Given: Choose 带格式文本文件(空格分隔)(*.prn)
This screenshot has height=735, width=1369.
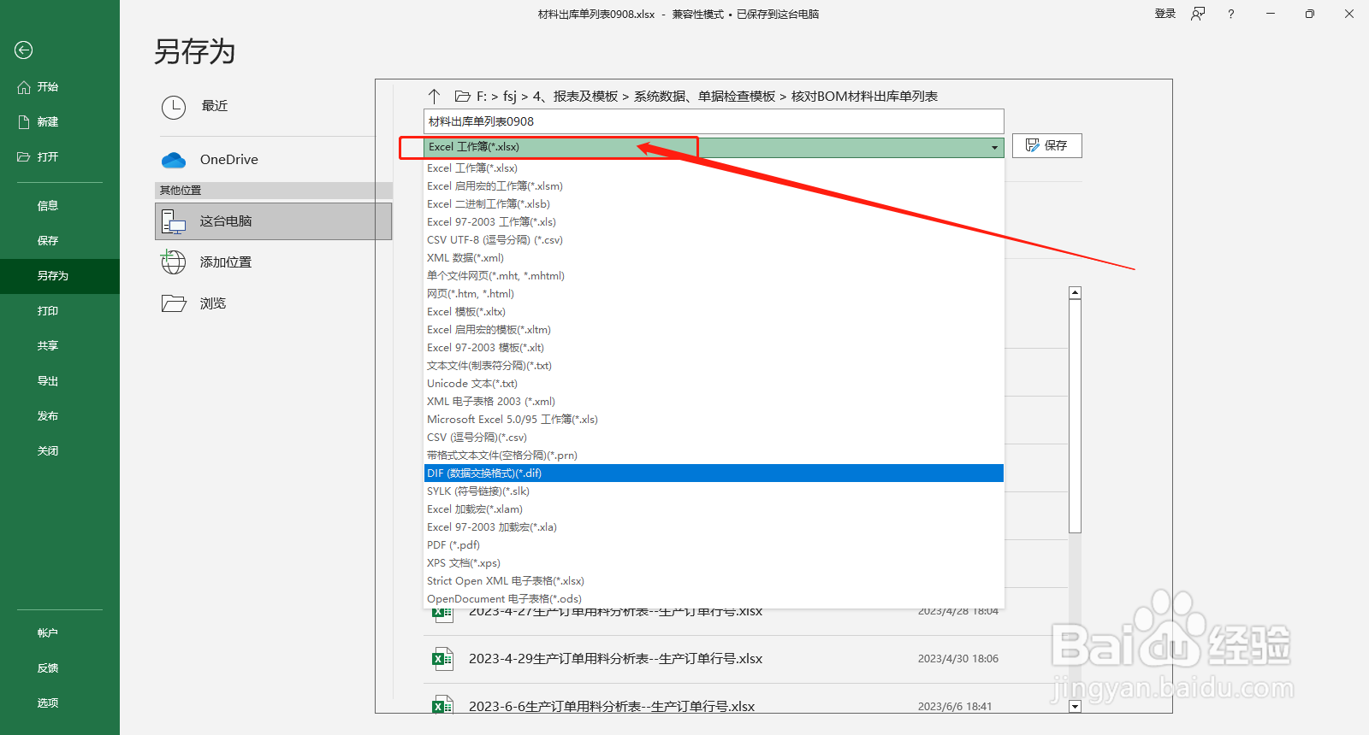Looking at the screenshot, I should coord(714,456).
